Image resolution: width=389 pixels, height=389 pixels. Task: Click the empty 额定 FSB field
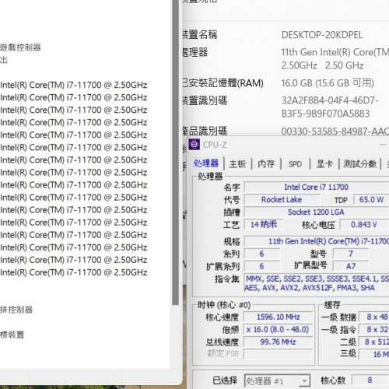coord(279,354)
